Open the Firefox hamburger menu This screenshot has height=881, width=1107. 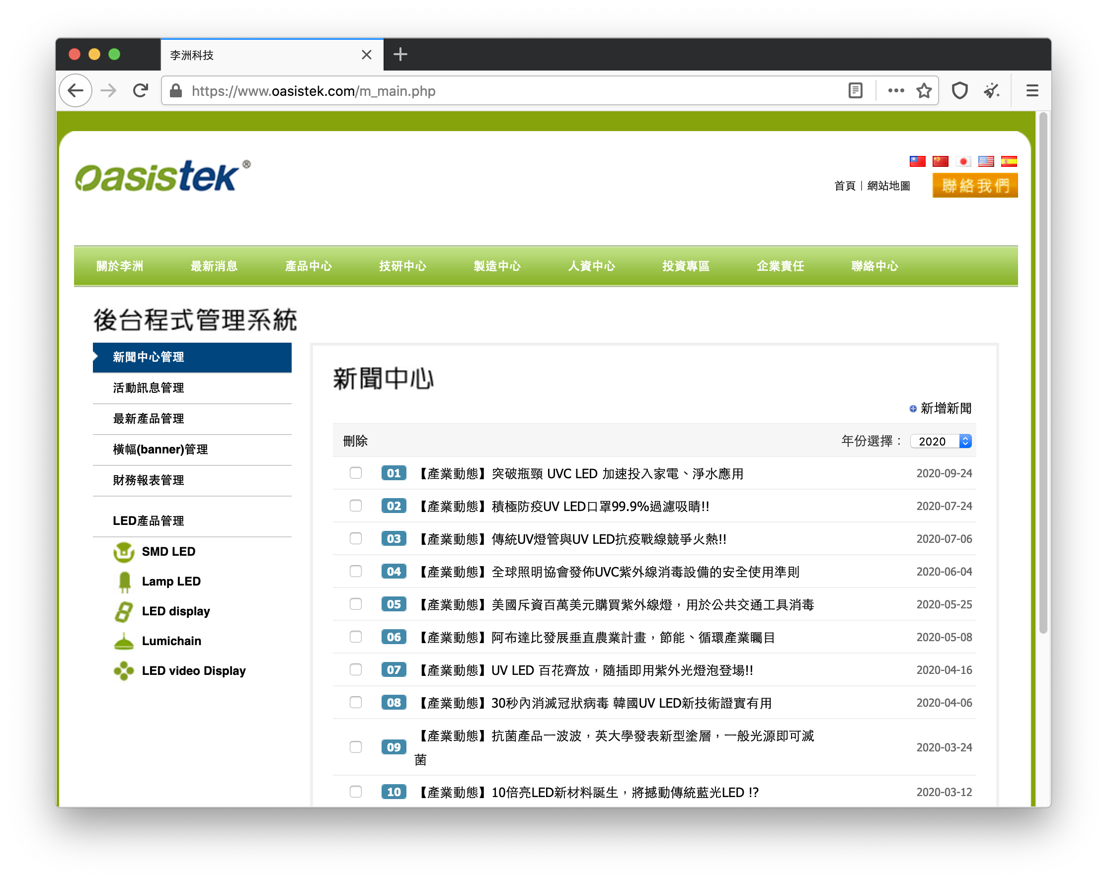click(x=1032, y=91)
